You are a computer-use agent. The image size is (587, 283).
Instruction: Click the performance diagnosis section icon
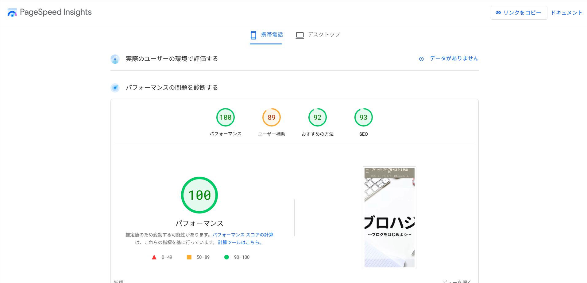click(115, 88)
